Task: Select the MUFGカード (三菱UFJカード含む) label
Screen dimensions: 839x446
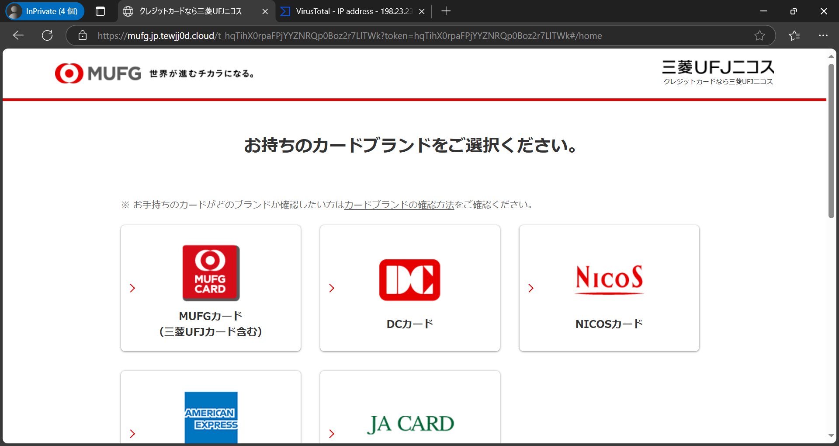Action: (x=211, y=324)
